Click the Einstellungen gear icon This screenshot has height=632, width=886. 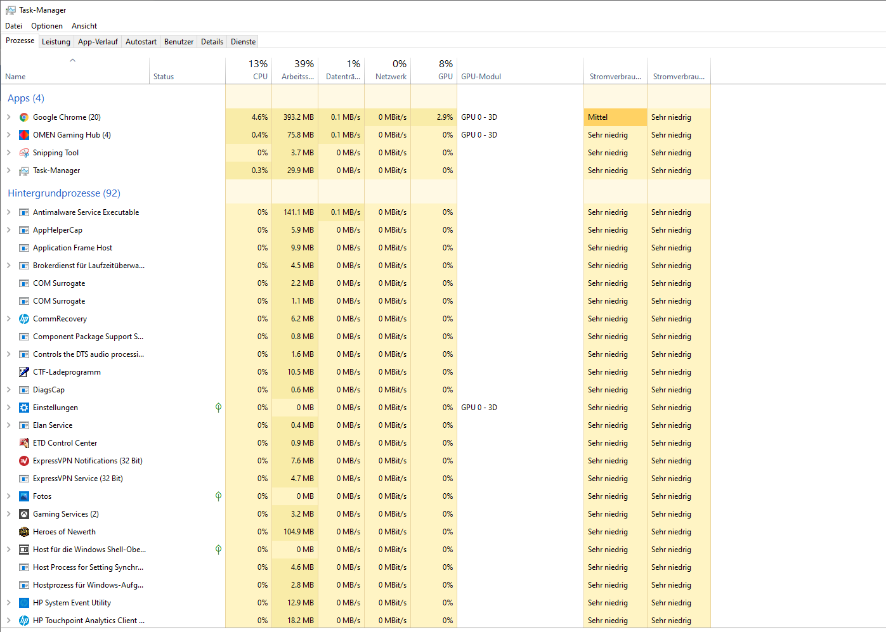[x=24, y=408]
